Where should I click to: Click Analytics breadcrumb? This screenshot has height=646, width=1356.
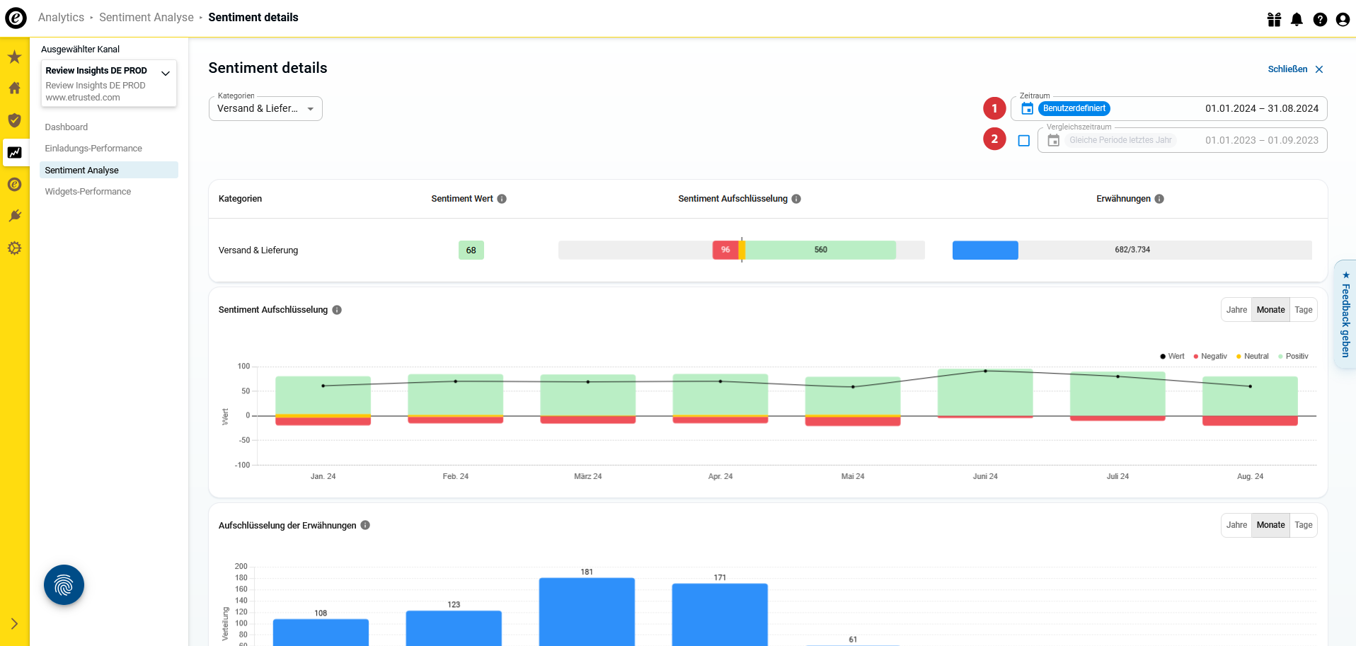pos(61,18)
